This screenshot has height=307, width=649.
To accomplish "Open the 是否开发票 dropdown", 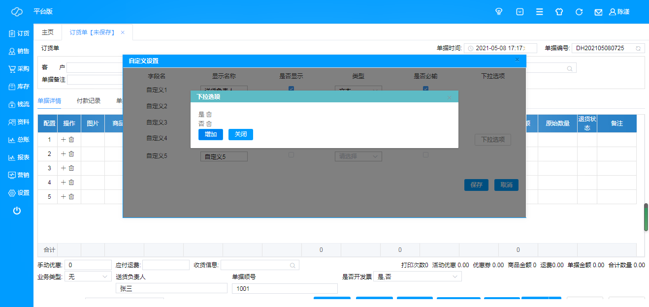I will coord(417,277).
